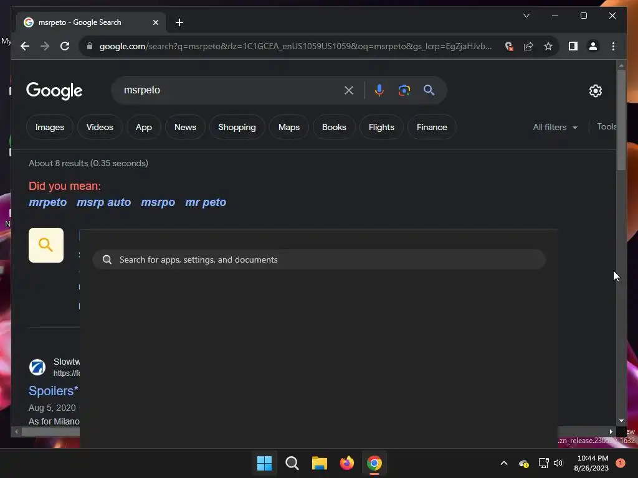
Task: Select Flights filter chip
Action: pos(381,127)
